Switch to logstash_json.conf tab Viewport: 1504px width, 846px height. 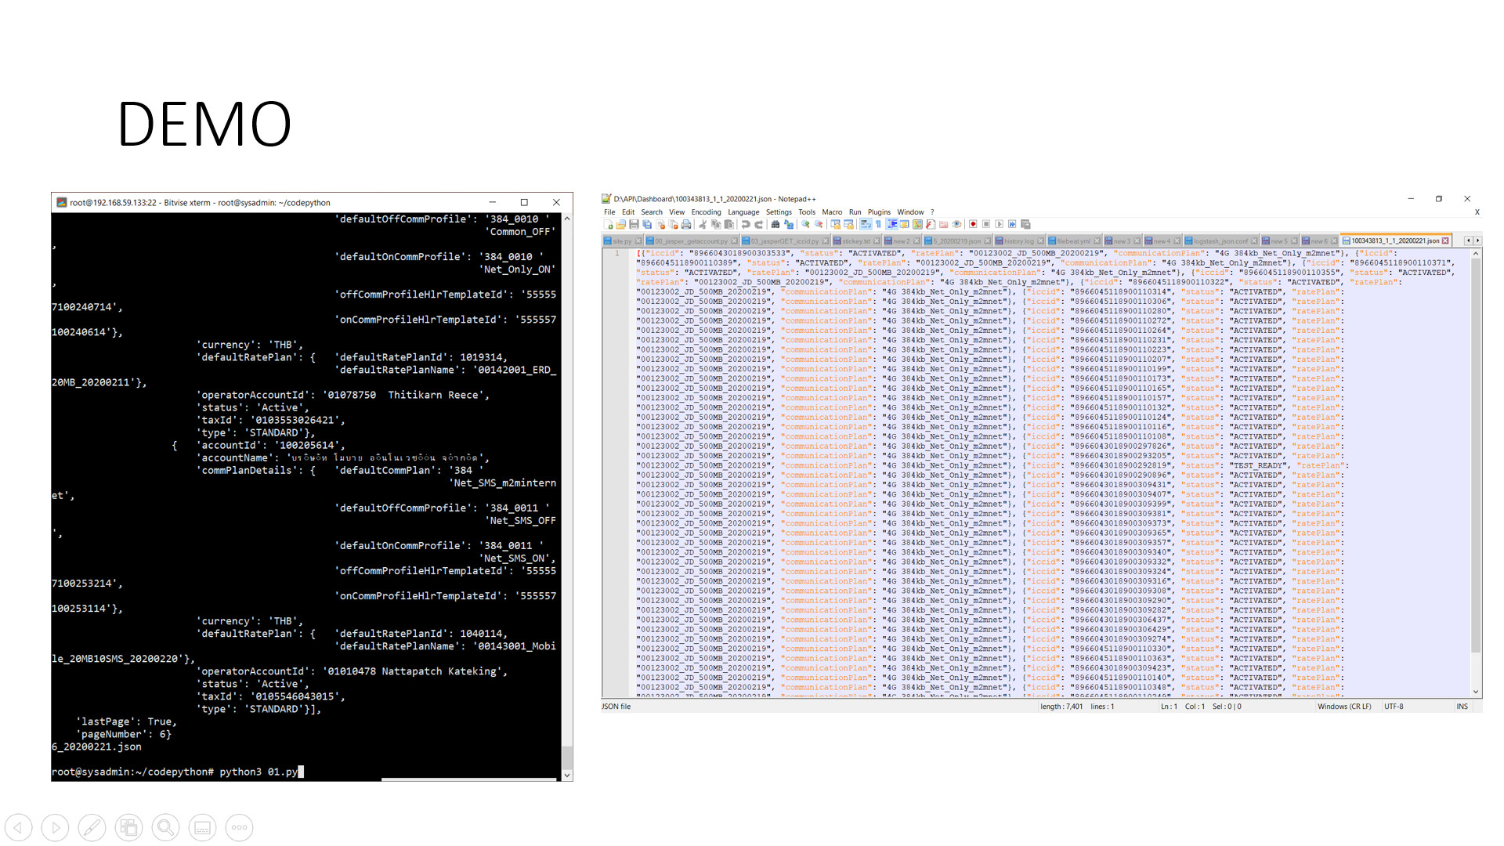[1220, 241]
